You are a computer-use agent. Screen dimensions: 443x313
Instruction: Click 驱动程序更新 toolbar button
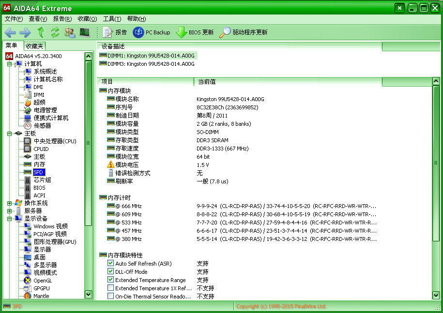[243, 32]
